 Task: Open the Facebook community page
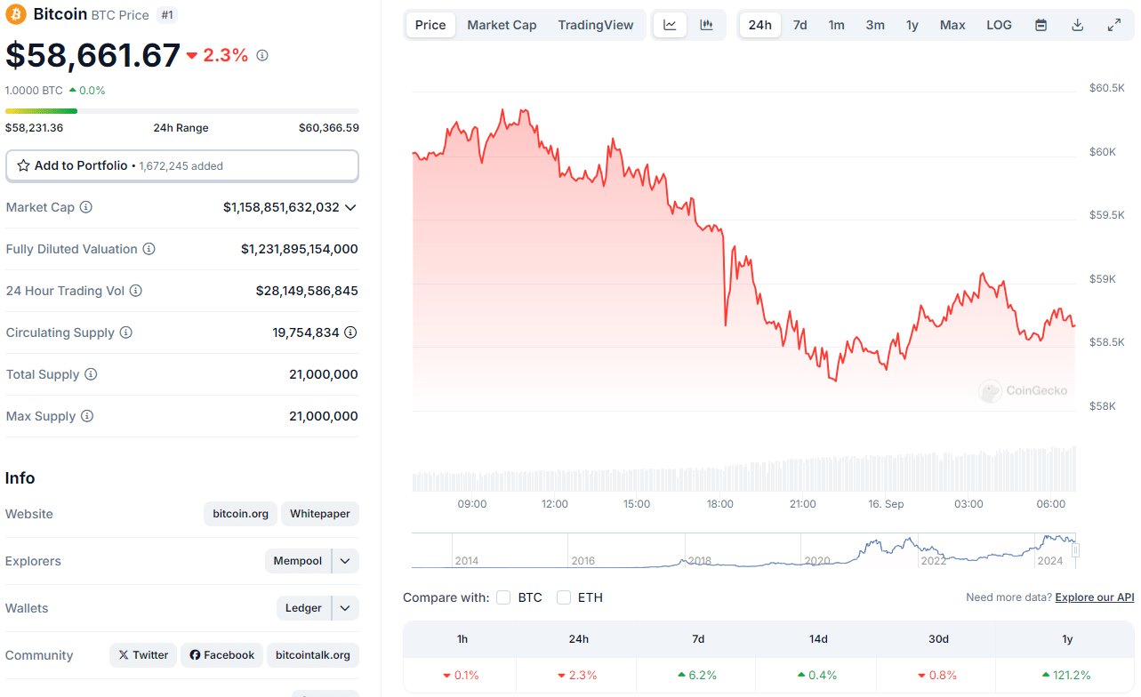221,654
